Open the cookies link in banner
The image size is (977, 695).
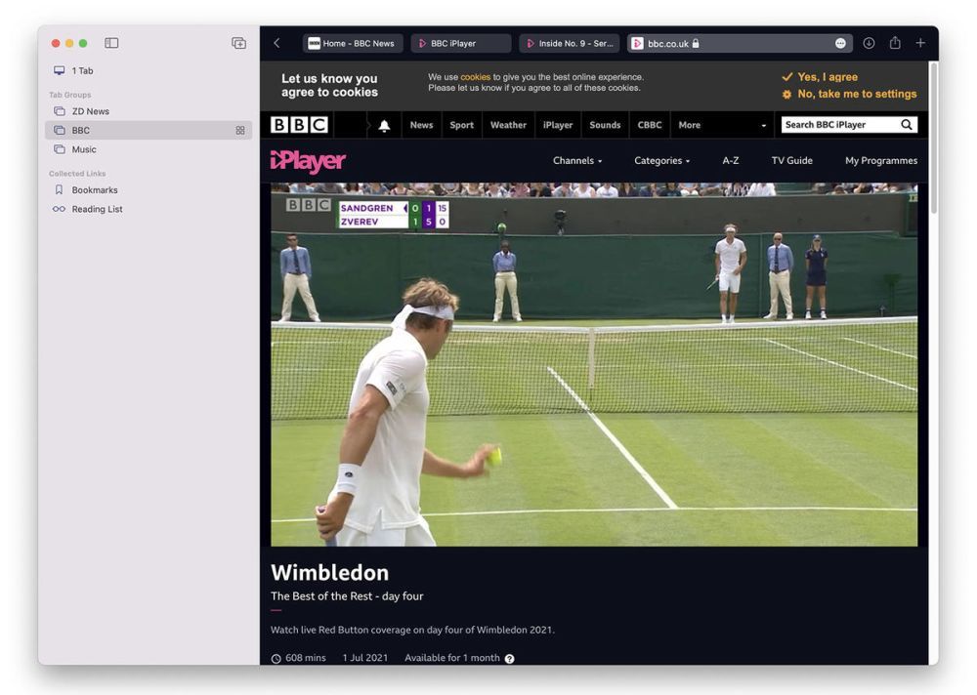(476, 77)
